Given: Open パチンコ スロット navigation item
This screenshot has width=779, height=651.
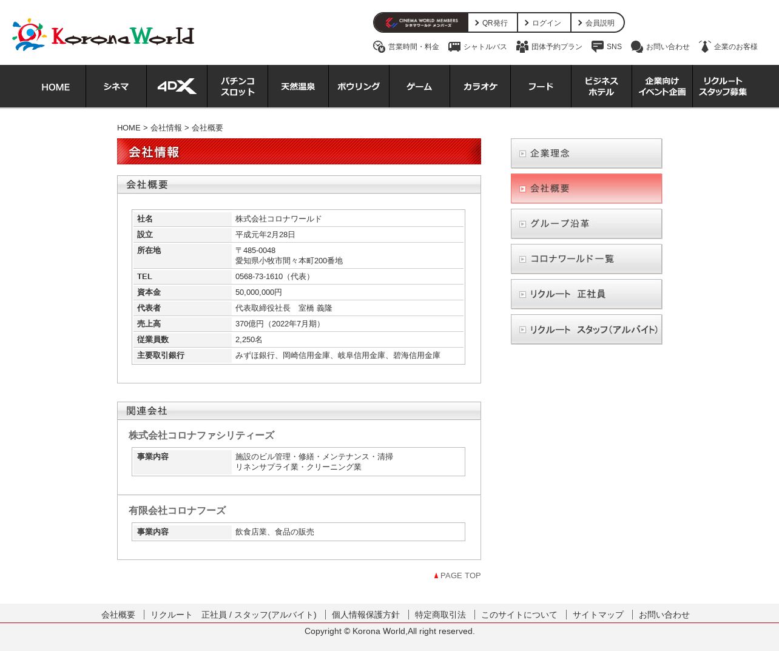Looking at the screenshot, I should tap(238, 86).
